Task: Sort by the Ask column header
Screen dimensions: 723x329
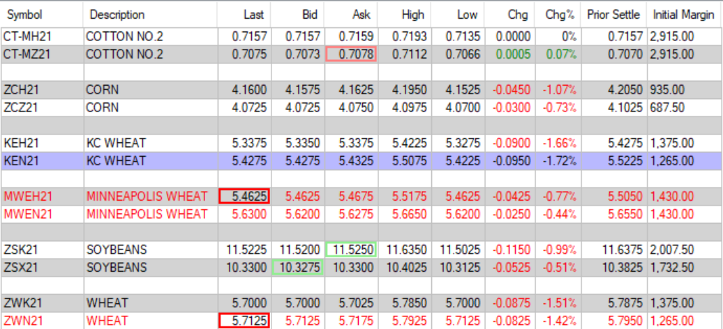Action: point(351,15)
